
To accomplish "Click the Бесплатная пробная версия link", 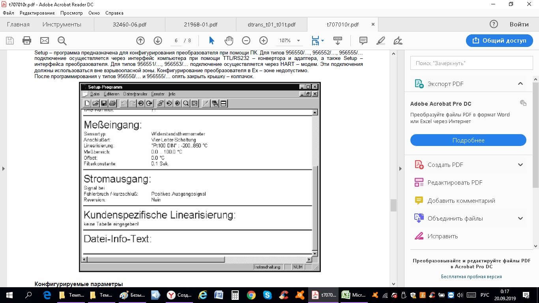I will click(471, 277).
